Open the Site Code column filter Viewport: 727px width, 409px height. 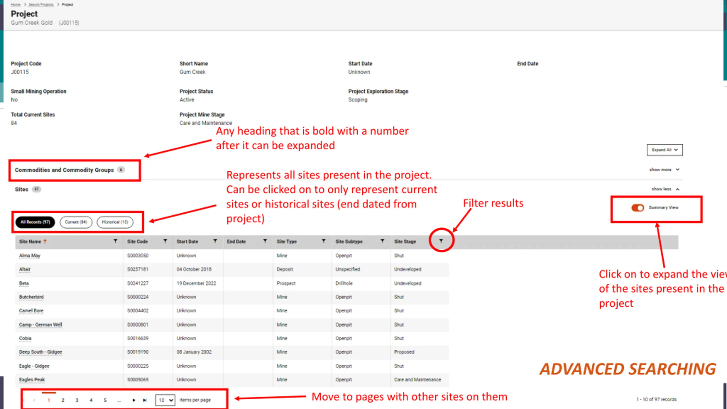[165, 241]
